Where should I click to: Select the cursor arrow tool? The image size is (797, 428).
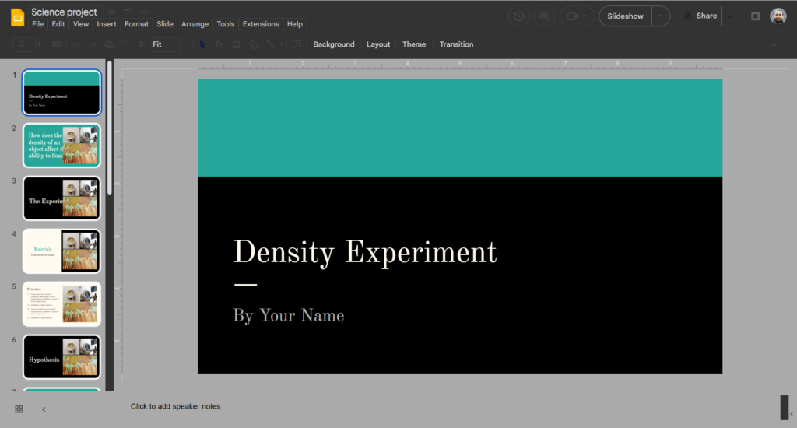pyautogui.click(x=202, y=44)
